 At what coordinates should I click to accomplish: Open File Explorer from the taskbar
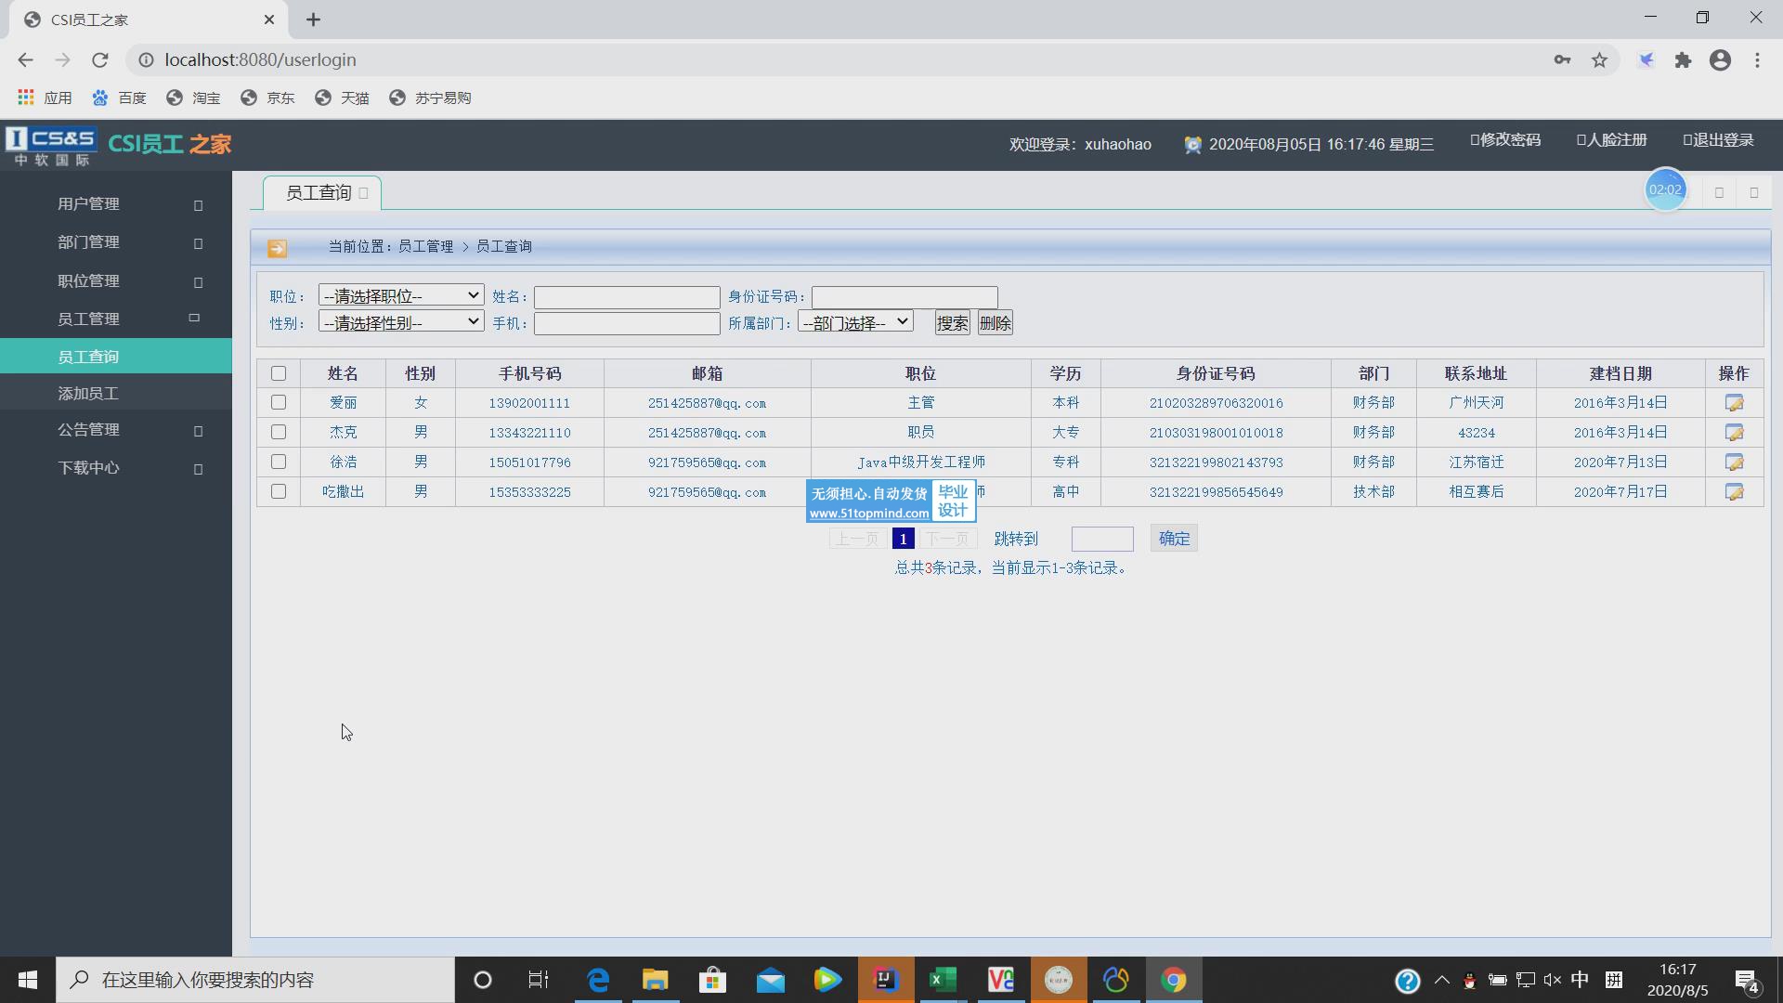[x=655, y=980]
